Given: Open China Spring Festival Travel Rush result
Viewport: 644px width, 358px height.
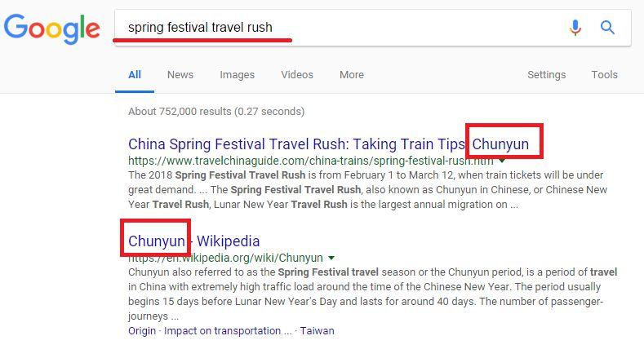Looking at the screenshot, I should click(x=328, y=144).
